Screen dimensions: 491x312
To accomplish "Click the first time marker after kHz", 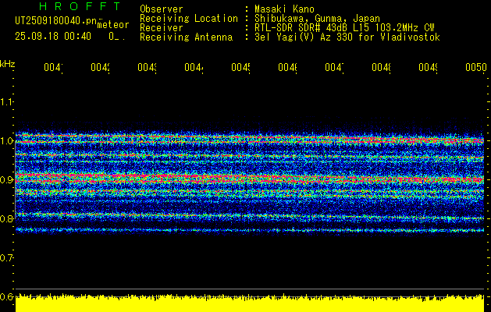I will [52, 68].
